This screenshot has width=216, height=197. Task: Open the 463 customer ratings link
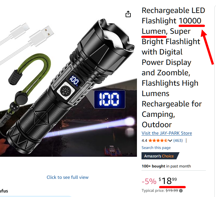pos(178,141)
